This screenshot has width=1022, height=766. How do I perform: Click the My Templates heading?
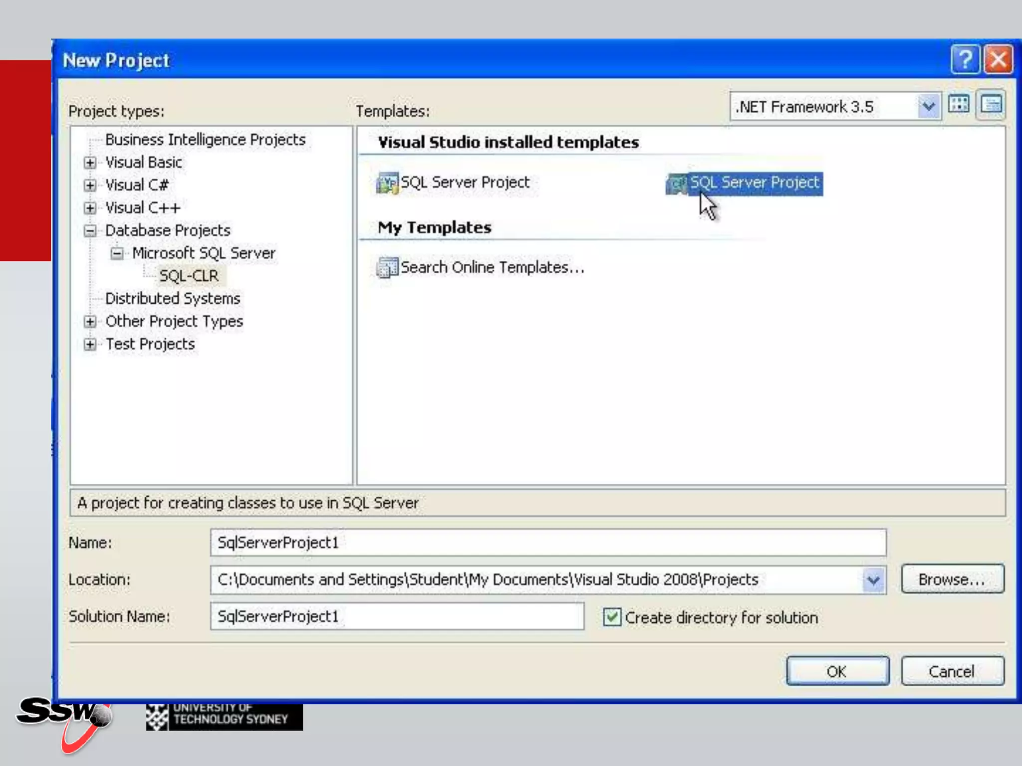click(x=434, y=228)
